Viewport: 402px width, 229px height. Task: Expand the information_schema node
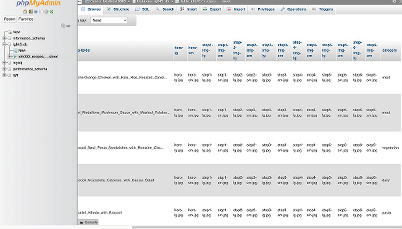[4, 38]
